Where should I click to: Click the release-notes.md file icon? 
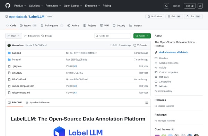click(9, 93)
